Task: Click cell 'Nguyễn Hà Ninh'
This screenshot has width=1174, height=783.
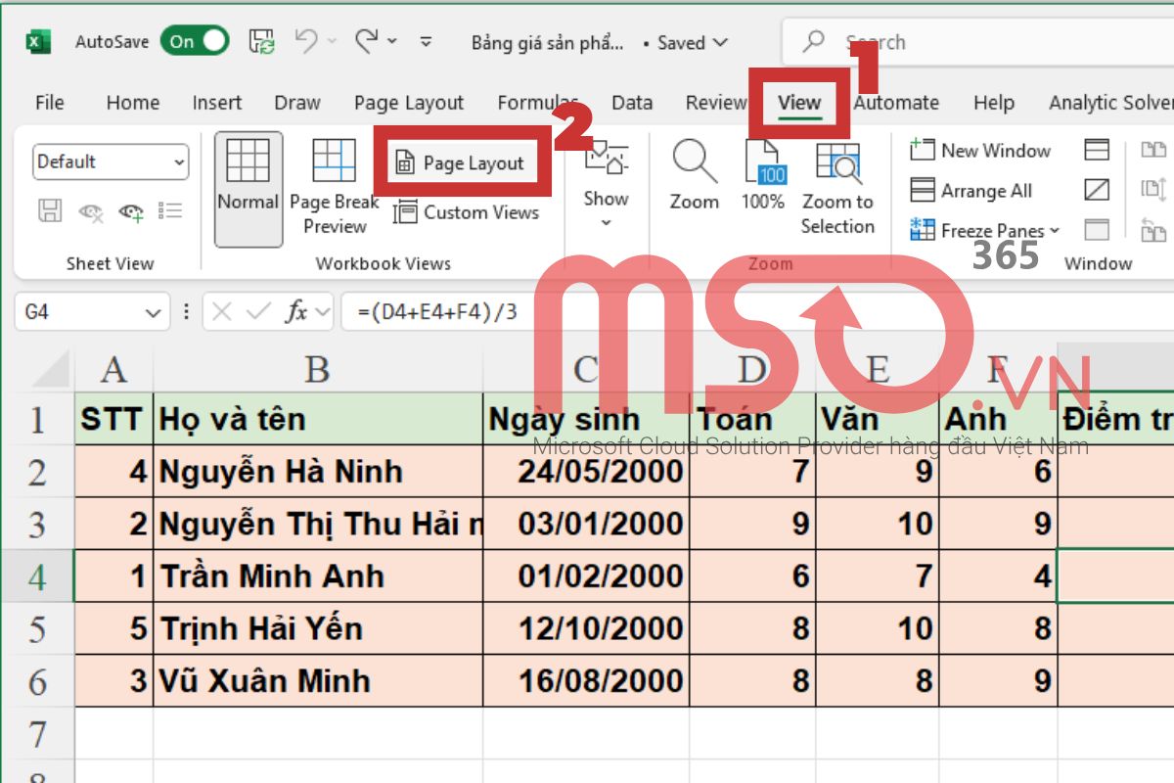Action: [x=319, y=472]
